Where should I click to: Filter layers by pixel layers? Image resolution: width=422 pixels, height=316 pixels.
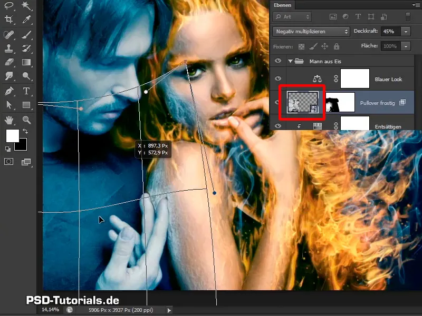point(333,17)
